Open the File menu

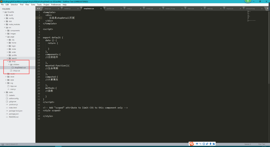(x=2, y=5)
